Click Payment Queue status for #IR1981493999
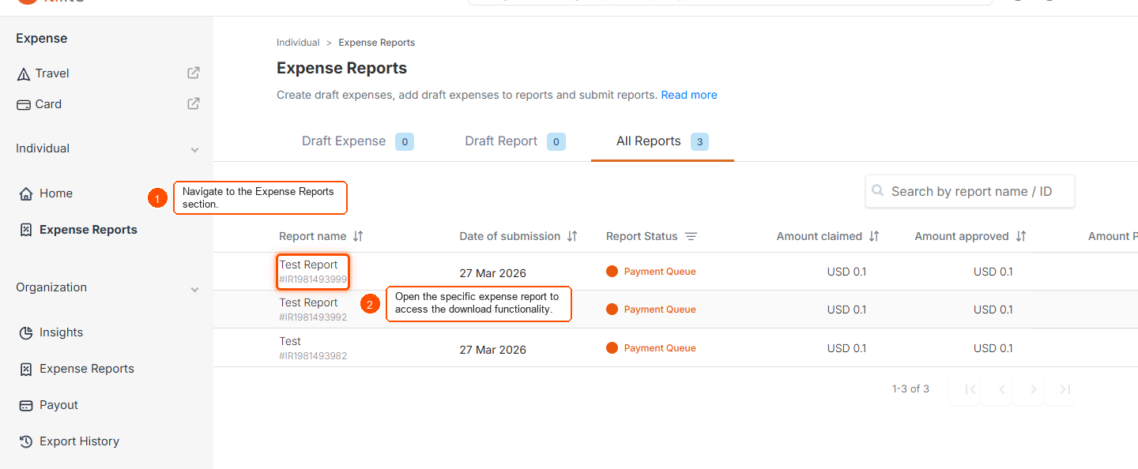 click(651, 272)
